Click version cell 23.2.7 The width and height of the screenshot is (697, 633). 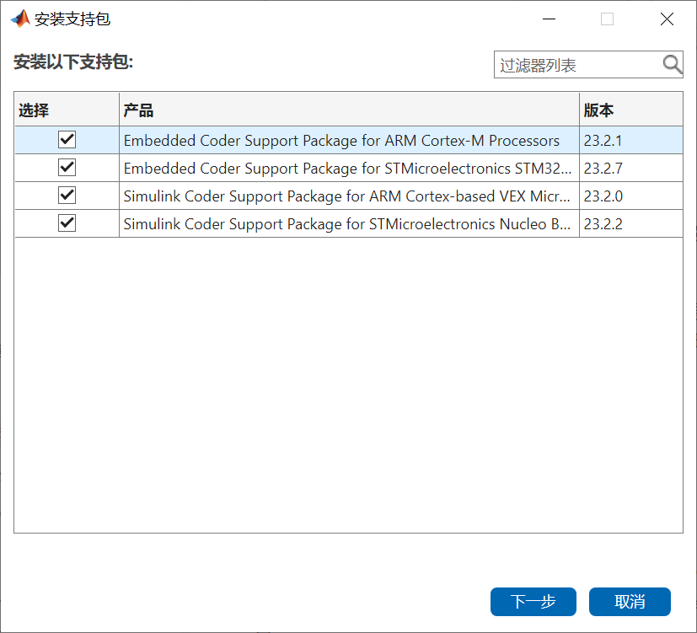pos(630,168)
